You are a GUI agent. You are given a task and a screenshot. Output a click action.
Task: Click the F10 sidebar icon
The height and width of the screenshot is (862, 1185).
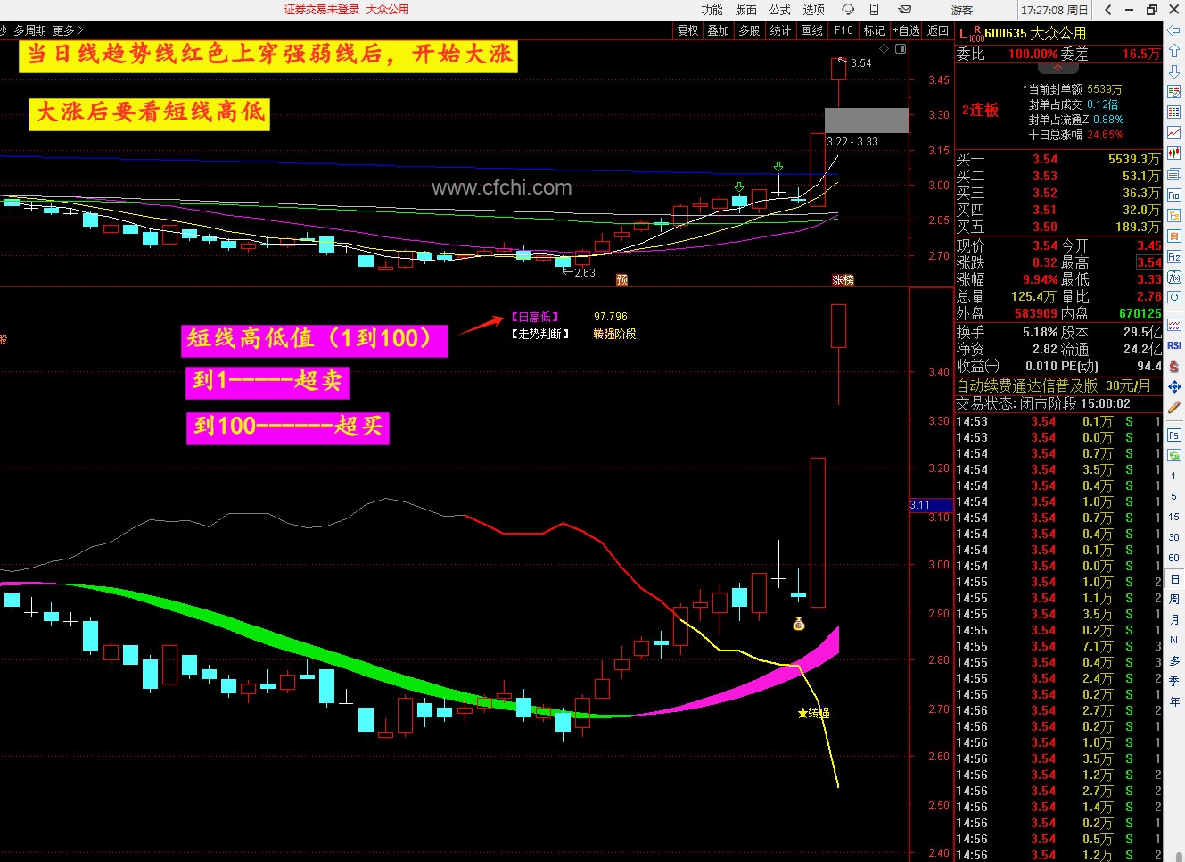point(1174,195)
